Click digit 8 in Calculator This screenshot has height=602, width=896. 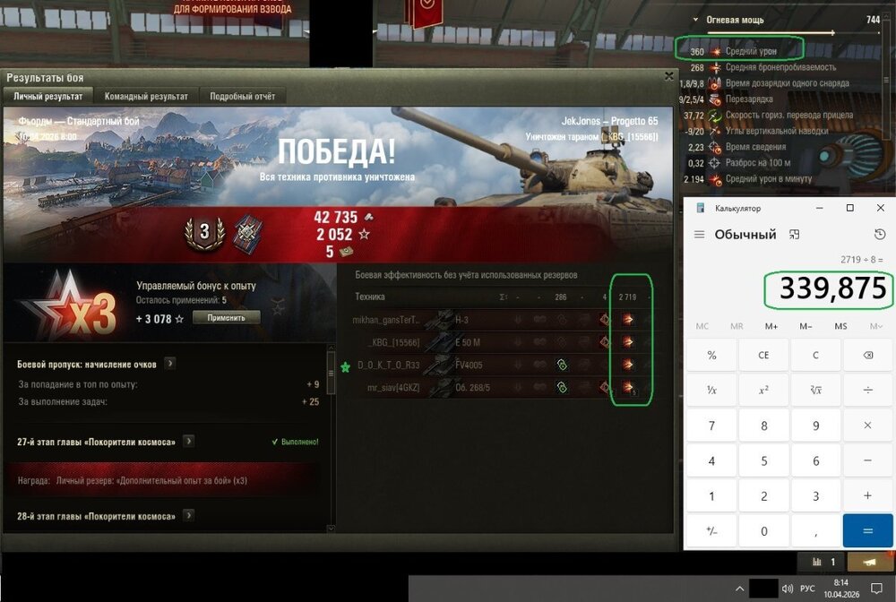point(763,426)
